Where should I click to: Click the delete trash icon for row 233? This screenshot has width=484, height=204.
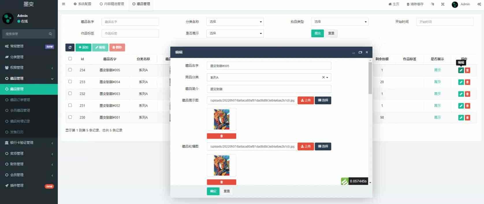[x=468, y=82]
